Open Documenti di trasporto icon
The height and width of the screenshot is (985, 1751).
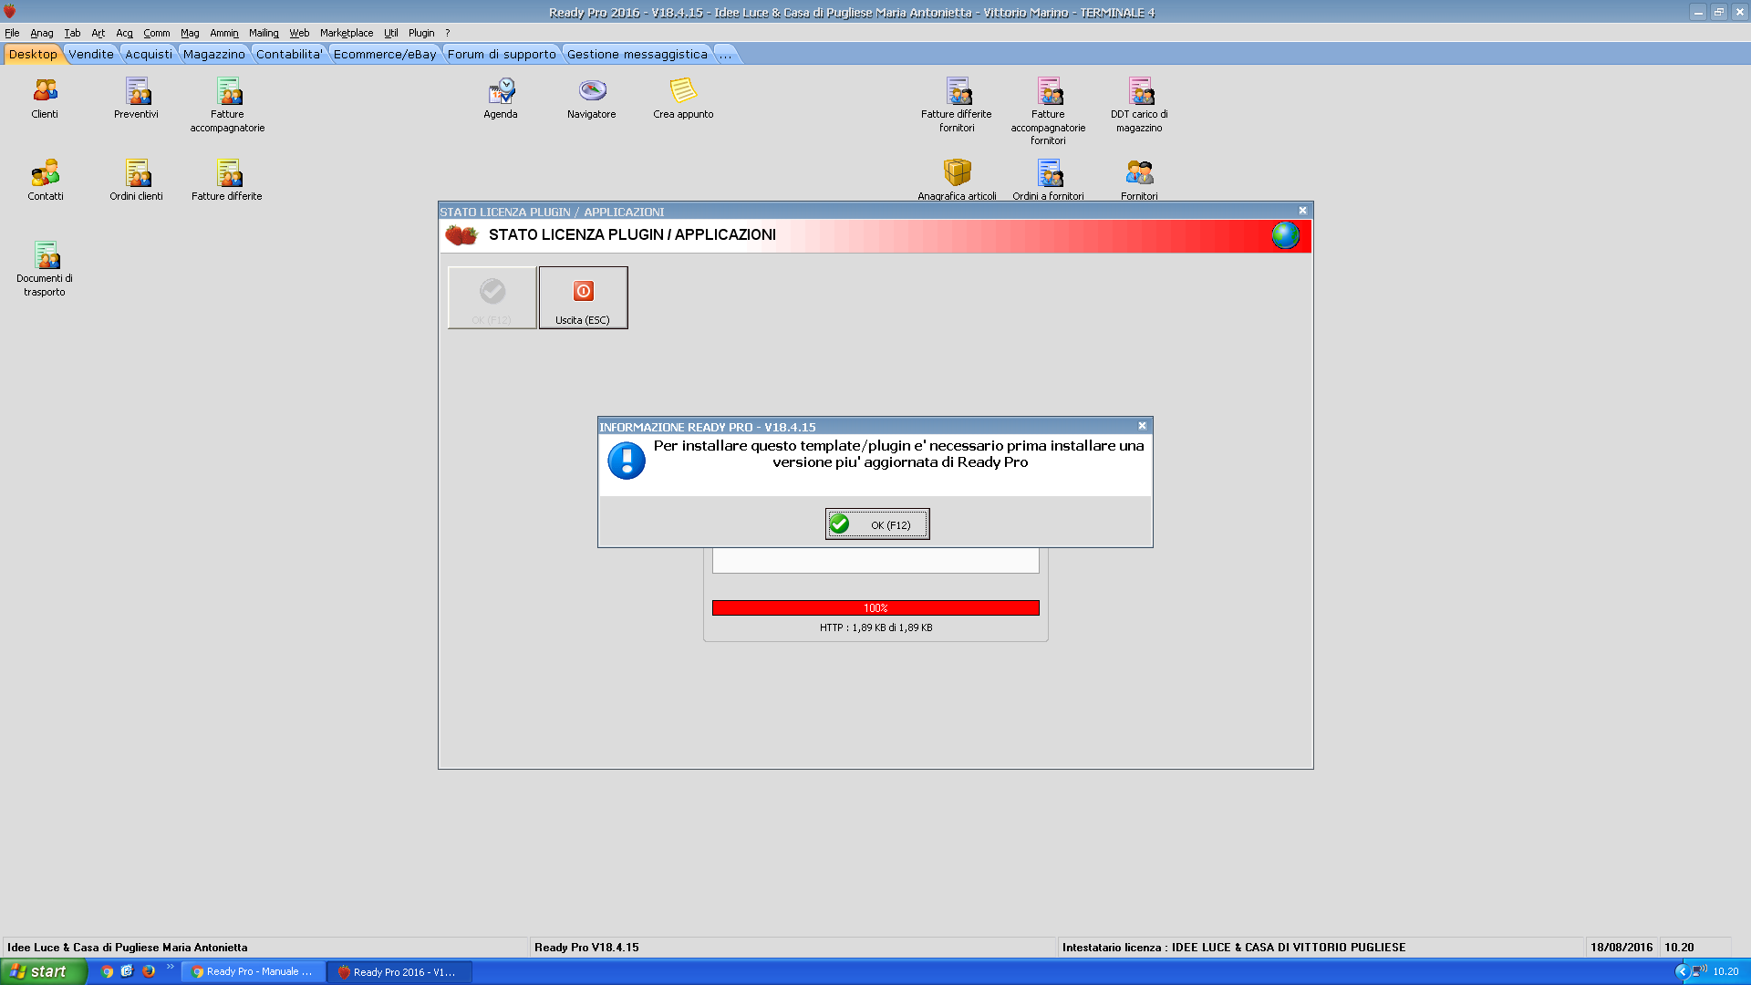(x=45, y=269)
